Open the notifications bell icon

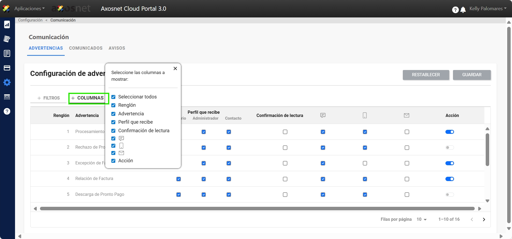click(463, 10)
